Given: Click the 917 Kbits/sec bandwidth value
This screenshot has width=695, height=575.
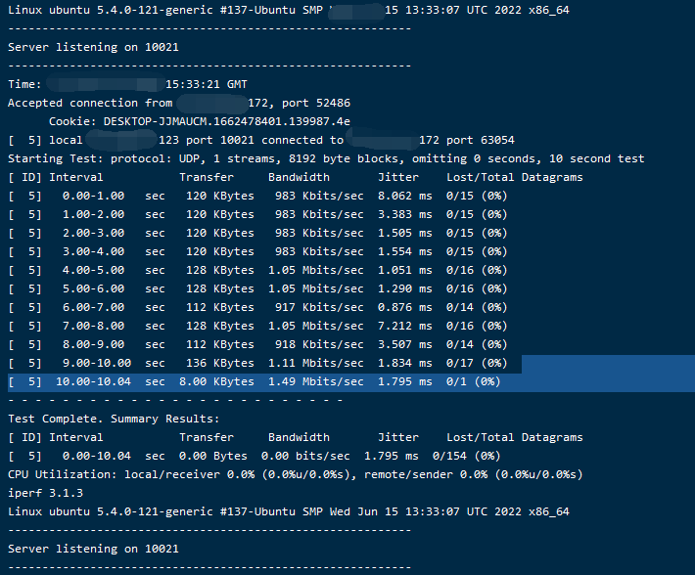Looking at the screenshot, I should (319, 307).
